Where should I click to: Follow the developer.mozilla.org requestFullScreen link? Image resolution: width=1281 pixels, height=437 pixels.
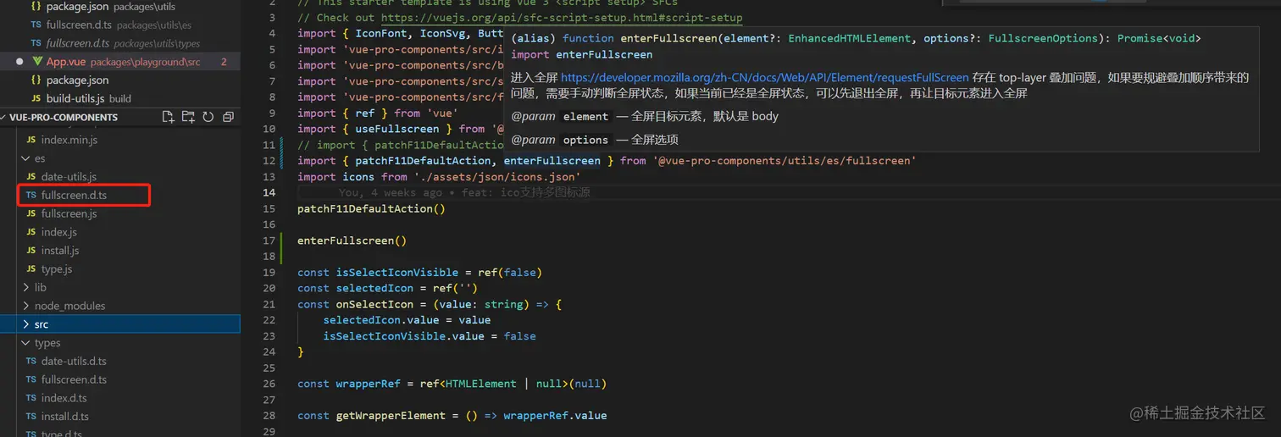click(764, 77)
